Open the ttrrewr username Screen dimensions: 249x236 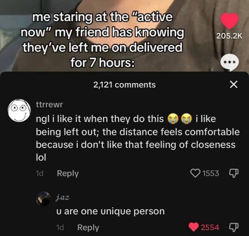point(49,105)
